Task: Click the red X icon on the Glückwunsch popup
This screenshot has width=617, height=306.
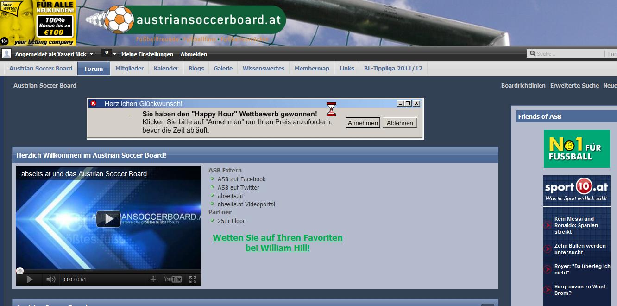Action: (93, 103)
